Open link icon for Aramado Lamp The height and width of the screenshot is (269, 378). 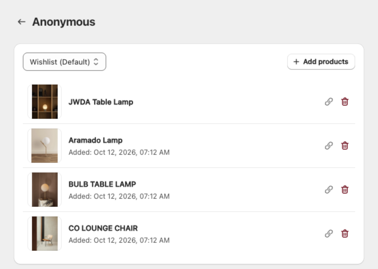[329, 146]
